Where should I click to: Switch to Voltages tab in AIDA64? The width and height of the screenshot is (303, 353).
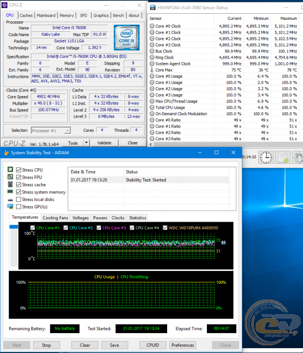click(x=80, y=217)
